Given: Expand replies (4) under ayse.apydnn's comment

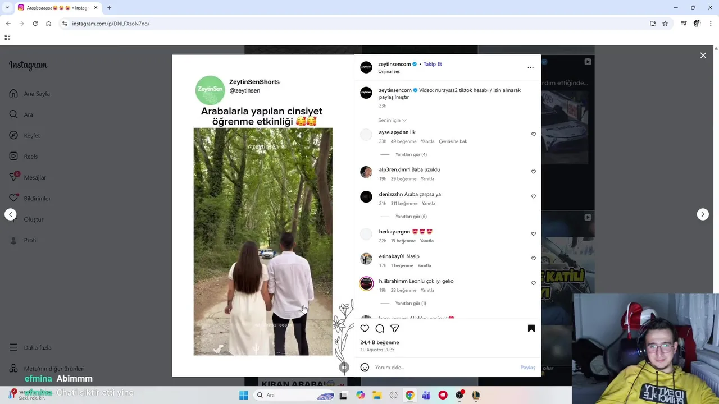Looking at the screenshot, I should coord(411,154).
